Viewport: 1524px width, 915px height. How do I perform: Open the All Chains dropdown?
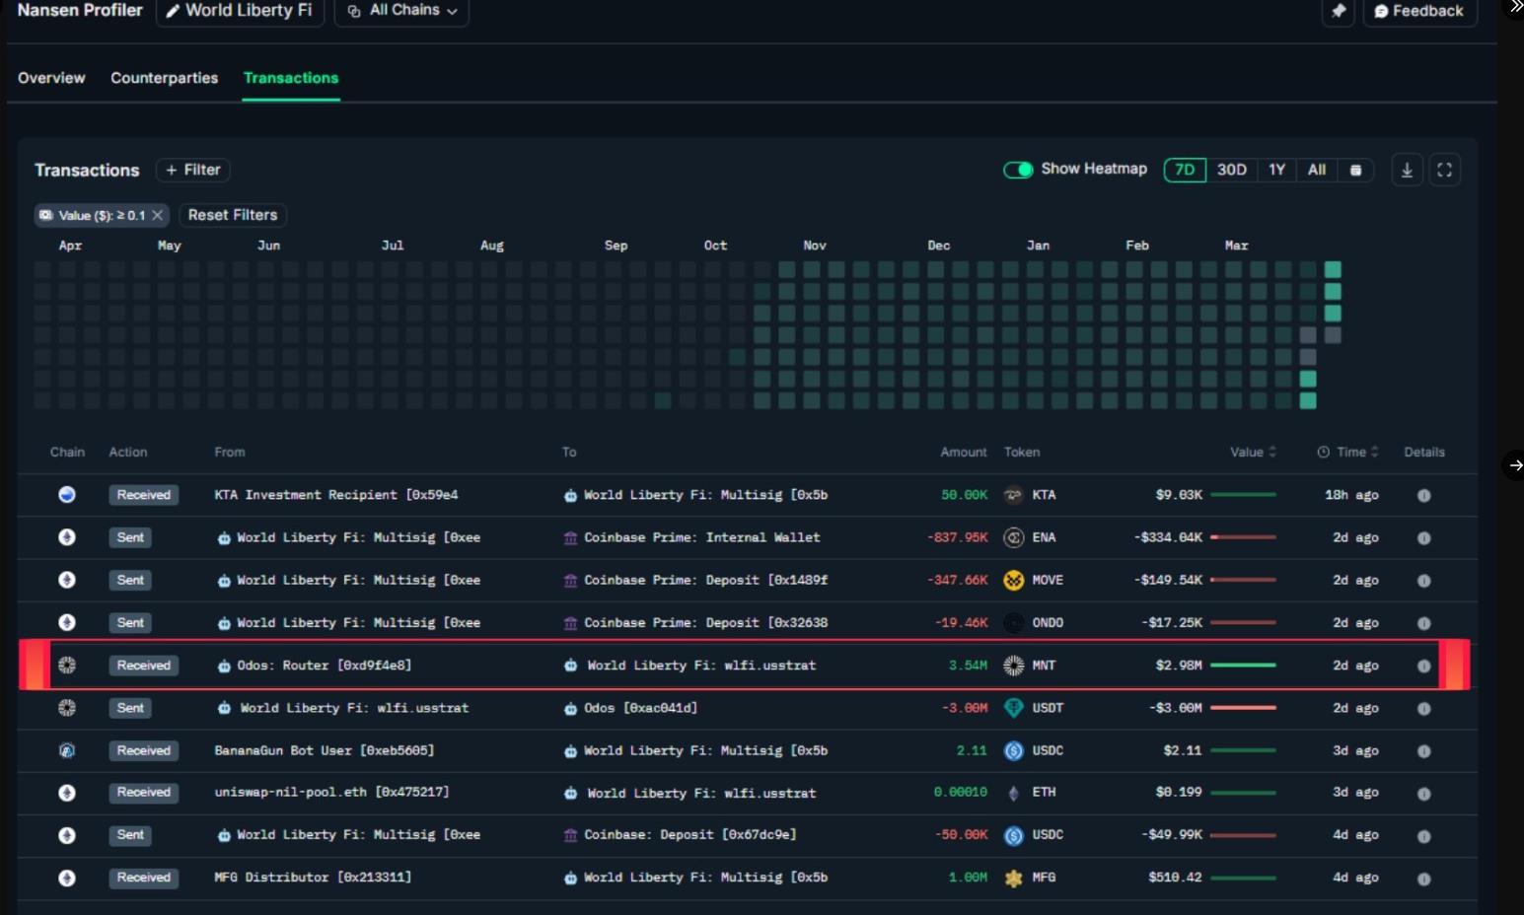(x=401, y=11)
